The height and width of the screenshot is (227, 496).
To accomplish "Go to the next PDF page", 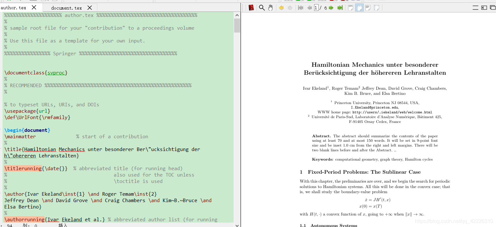I will 331,8.
